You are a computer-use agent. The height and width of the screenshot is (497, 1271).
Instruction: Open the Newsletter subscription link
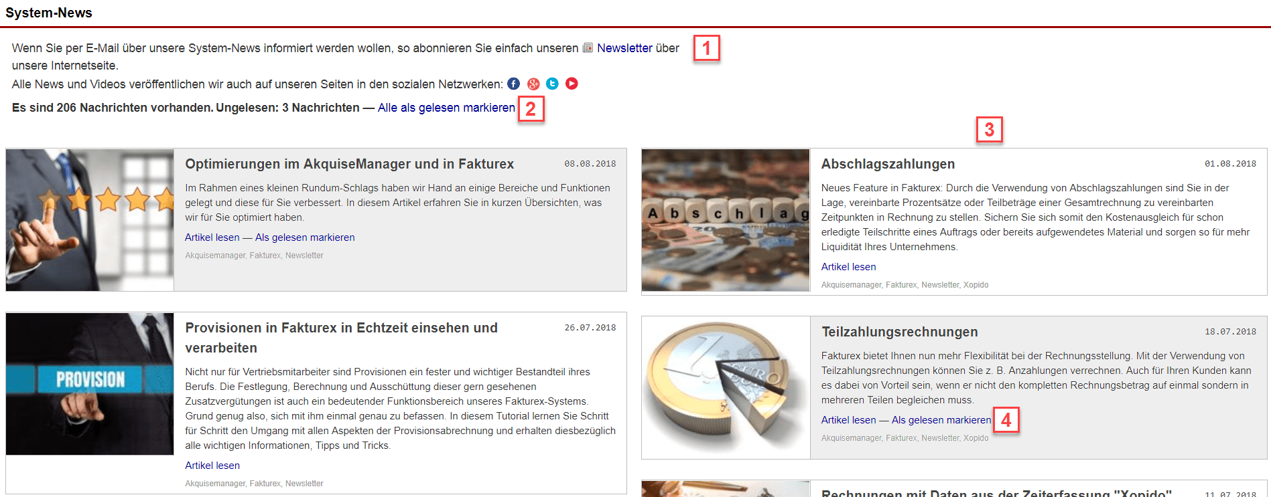click(624, 48)
